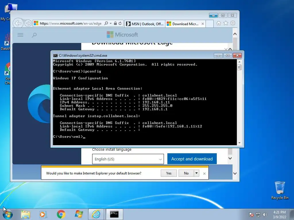Click the Windows flag taskbar icon
Image resolution: width=294 pixels, height=220 pixels.
click(x=79, y=214)
